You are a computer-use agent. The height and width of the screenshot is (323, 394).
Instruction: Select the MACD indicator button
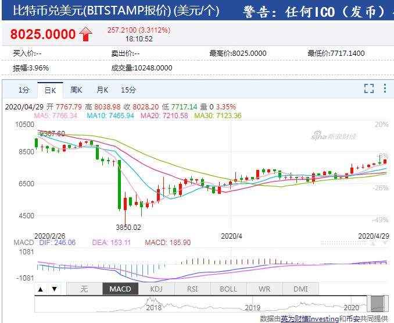(x=120, y=289)
